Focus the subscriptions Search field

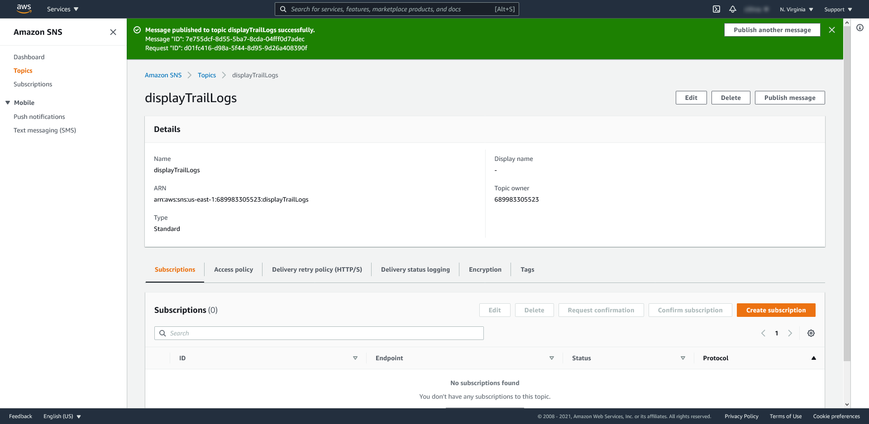pos(319,333)
